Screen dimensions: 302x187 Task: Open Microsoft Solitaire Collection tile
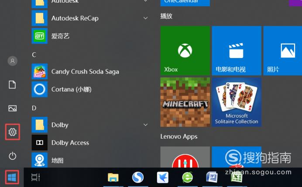tap(237, 102)
